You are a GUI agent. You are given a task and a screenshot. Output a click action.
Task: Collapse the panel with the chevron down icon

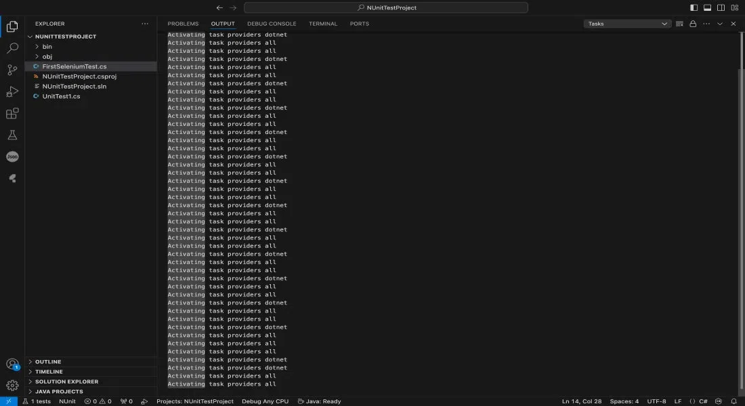720,24
